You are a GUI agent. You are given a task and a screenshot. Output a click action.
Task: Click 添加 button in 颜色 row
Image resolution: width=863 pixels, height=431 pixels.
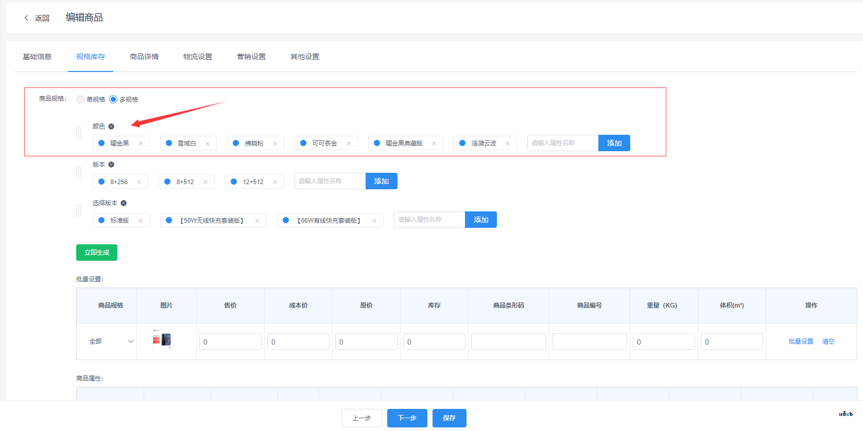(614, 143)
